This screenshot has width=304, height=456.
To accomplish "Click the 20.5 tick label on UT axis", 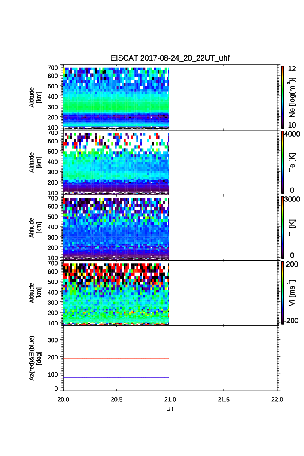I will point(117,399).
